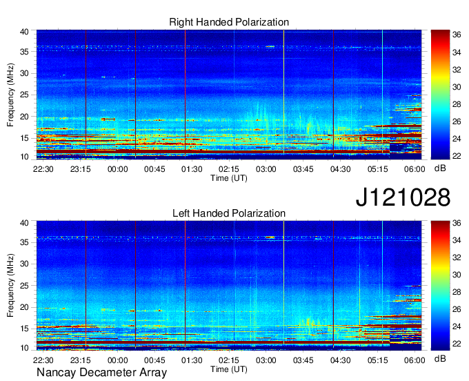Click the 36 dB value on Left Handed colorbar
Viewport: 469px width, 381px height.
pyautogui.click(x=457, y=223)
